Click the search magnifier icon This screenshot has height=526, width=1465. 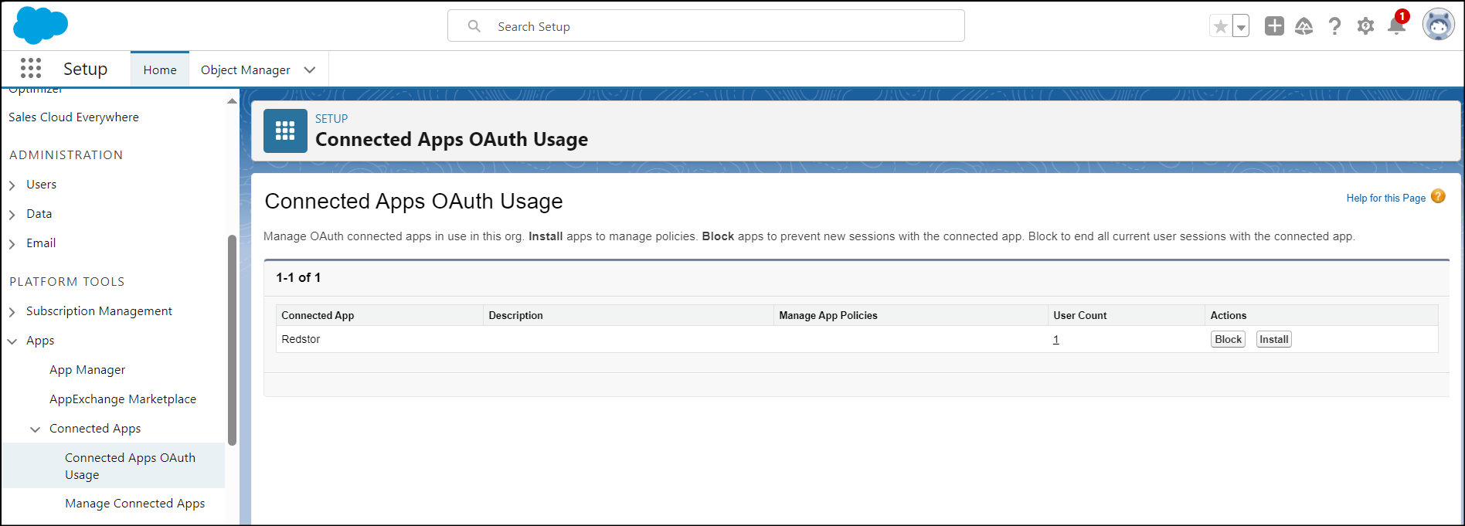tap(474, 26)
